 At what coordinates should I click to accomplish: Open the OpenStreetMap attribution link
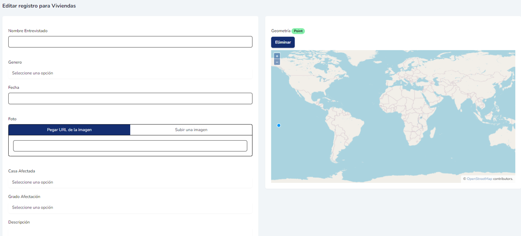[479, 179]
